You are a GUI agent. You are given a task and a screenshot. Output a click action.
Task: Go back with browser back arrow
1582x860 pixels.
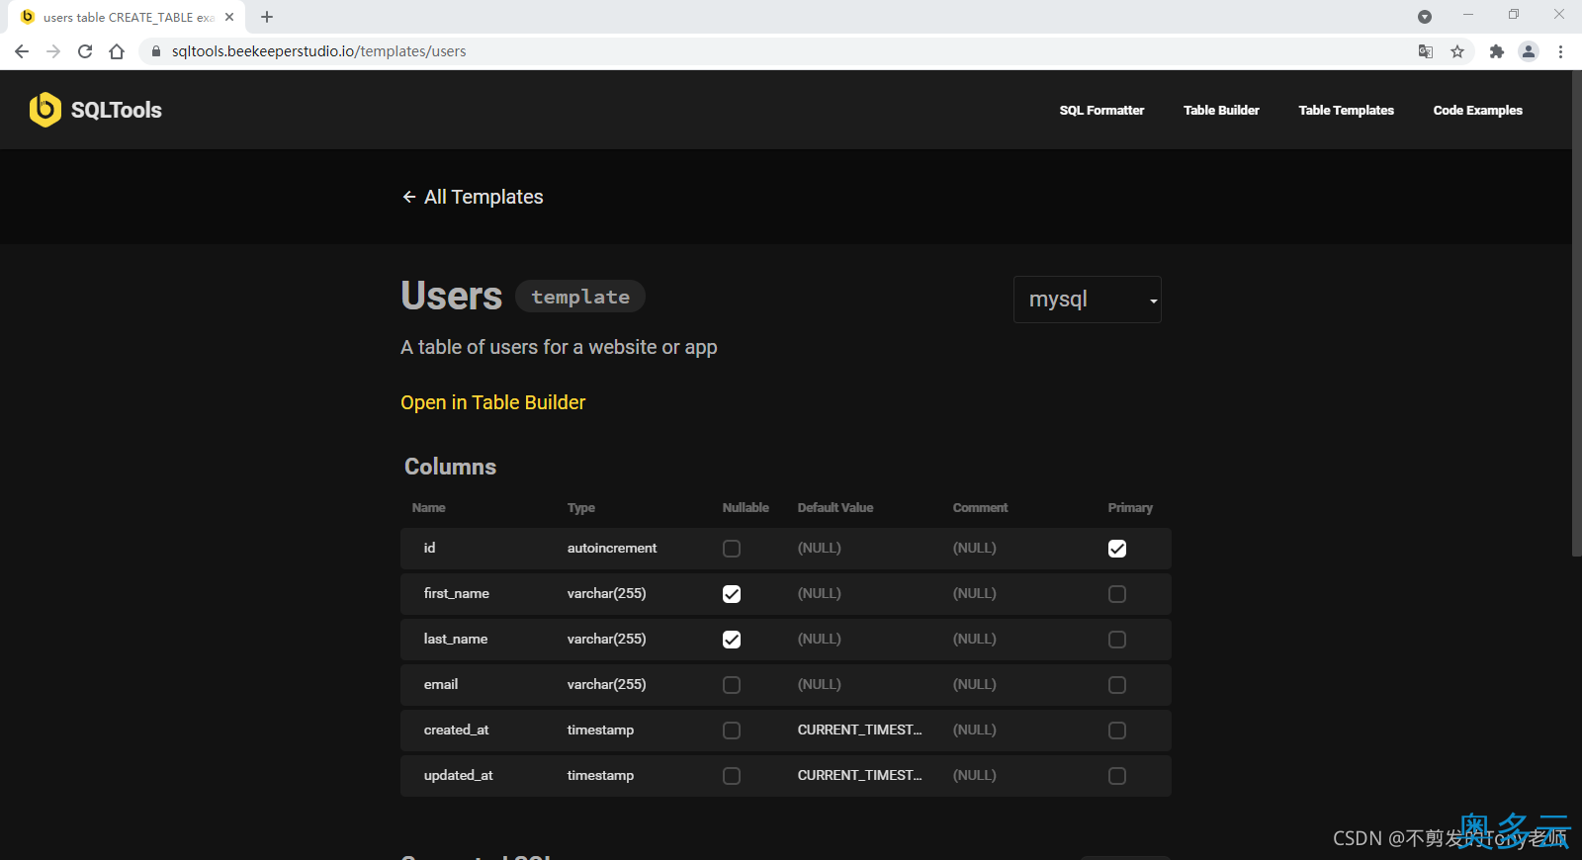pyautogui.click(x=22, y=51)
